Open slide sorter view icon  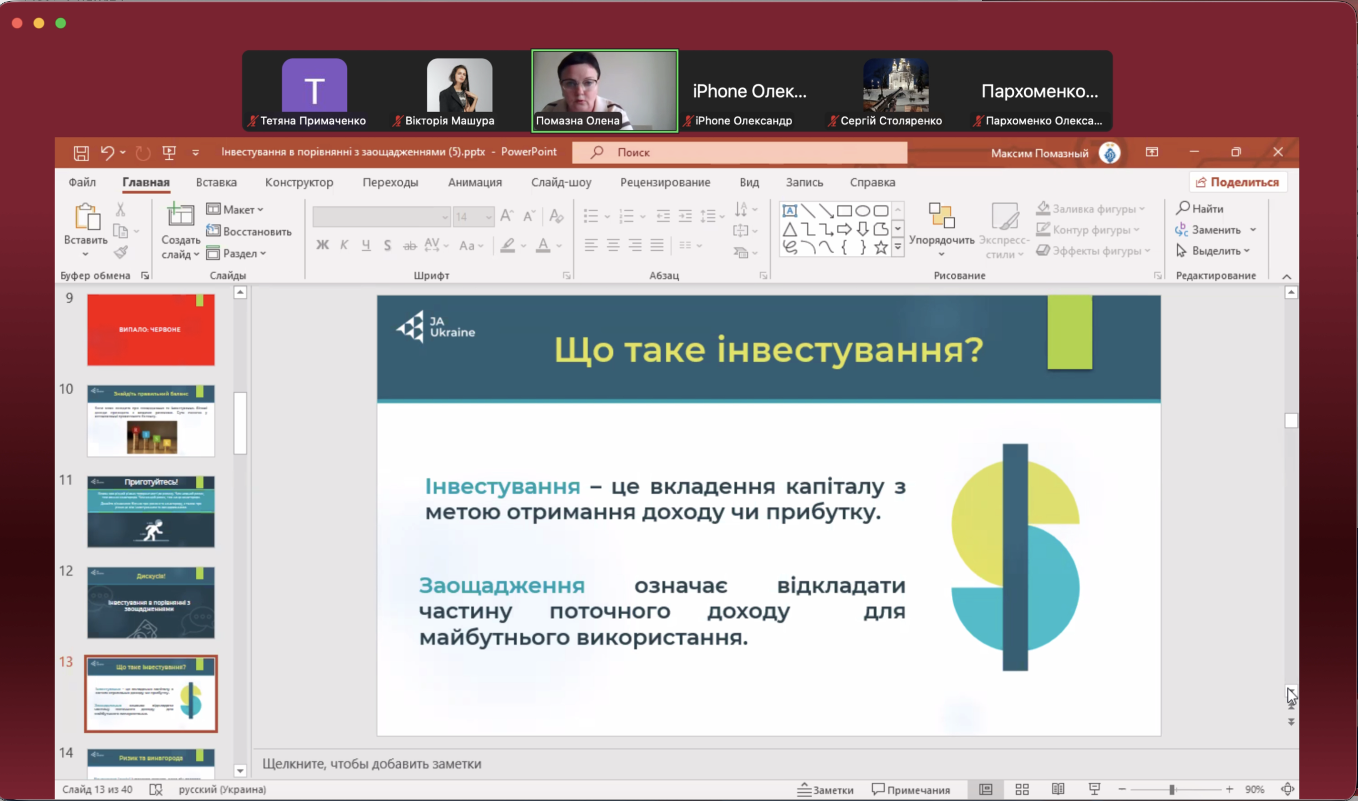pyautogui.click(x=1022, y=789)
